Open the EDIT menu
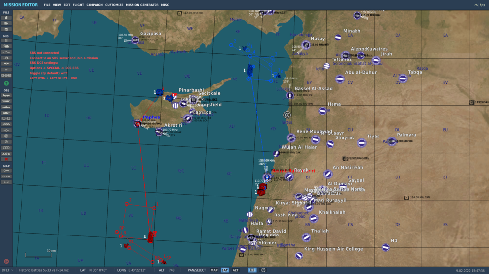 click(67, 5)
